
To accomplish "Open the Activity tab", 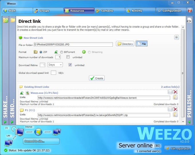I will pos(141,11).
